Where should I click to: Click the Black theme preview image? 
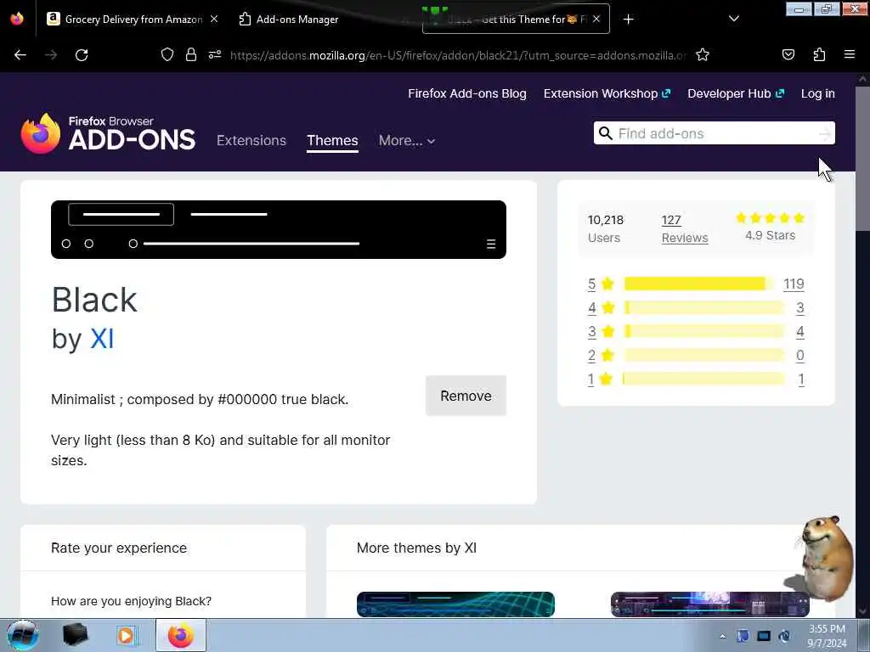(x=279, y=229)
